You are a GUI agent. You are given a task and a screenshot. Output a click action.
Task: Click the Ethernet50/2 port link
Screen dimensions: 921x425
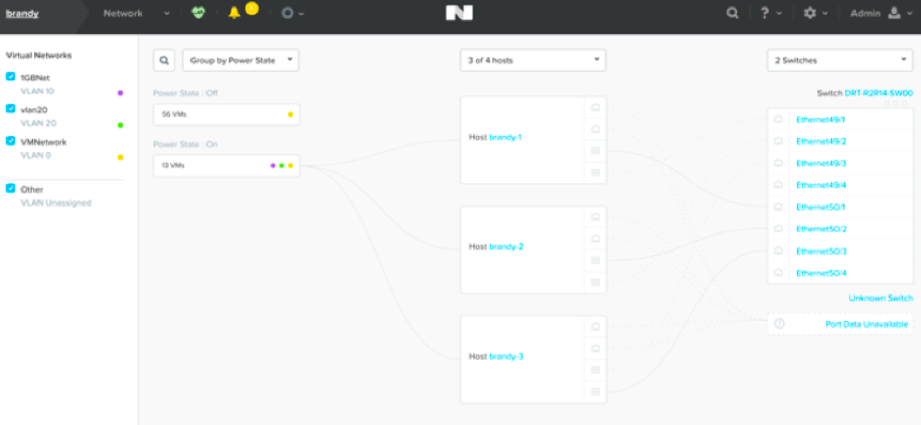[x=821, y=229]
